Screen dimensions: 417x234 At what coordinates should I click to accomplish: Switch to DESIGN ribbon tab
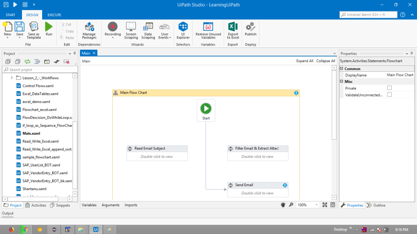(x=32, y=15)
